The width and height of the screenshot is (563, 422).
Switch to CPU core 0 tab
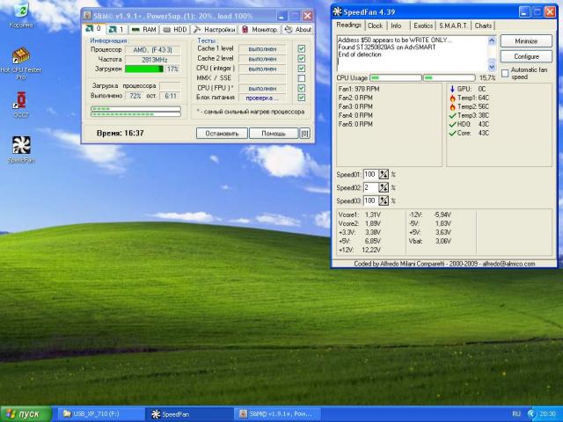[x=94, y=29]
